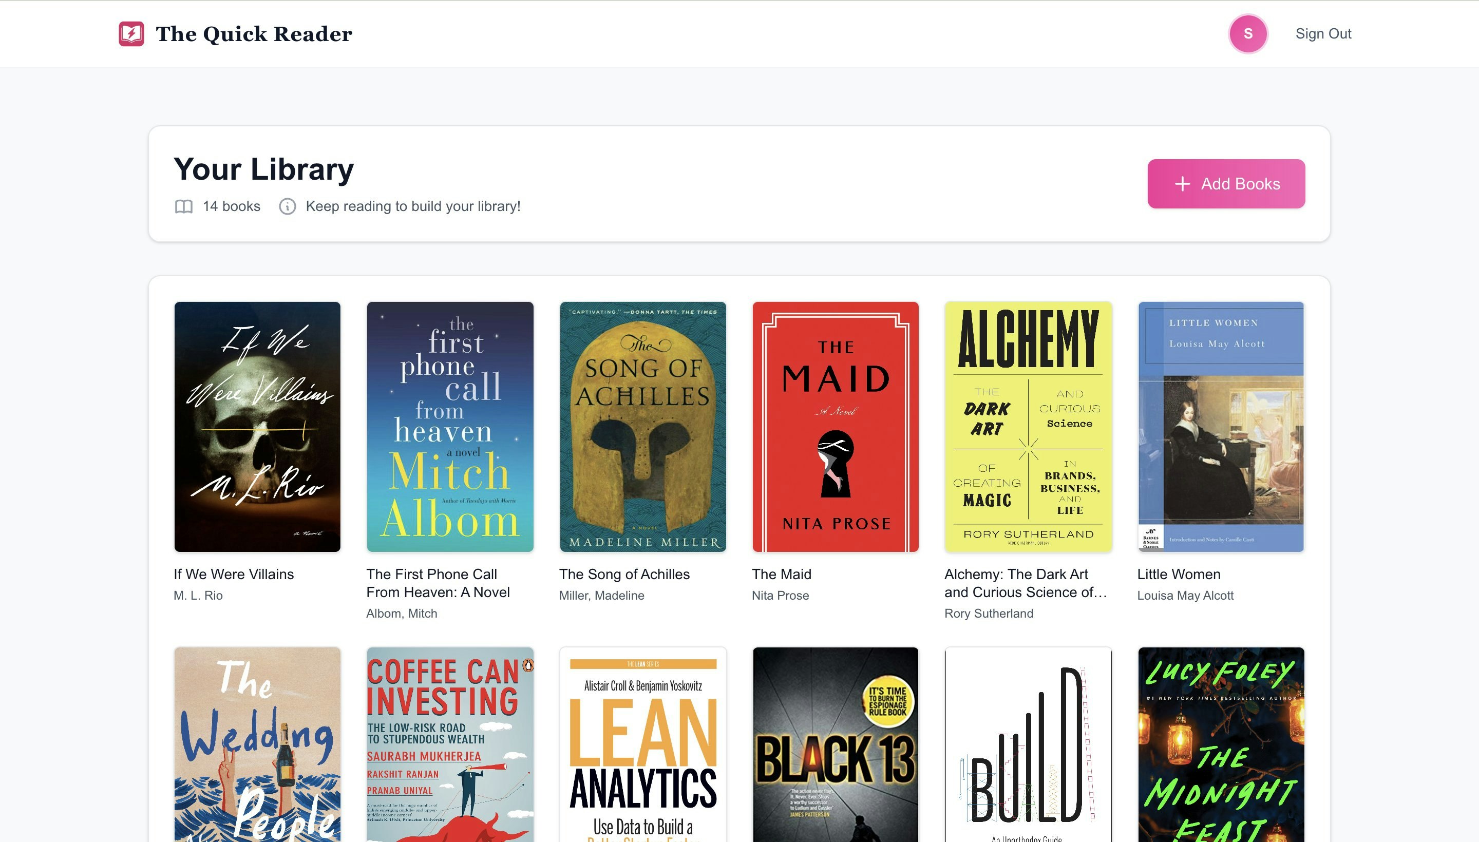Open The First Phone Call From Heaven cover

(450, 427)
